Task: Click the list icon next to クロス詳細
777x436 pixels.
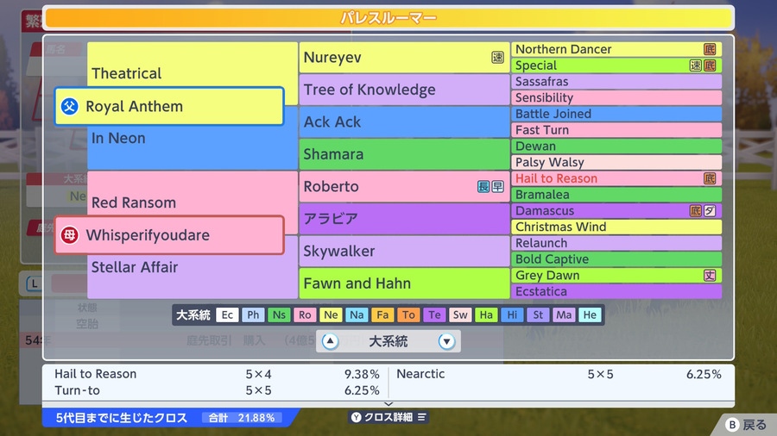Action: click(x=421, y=417)
